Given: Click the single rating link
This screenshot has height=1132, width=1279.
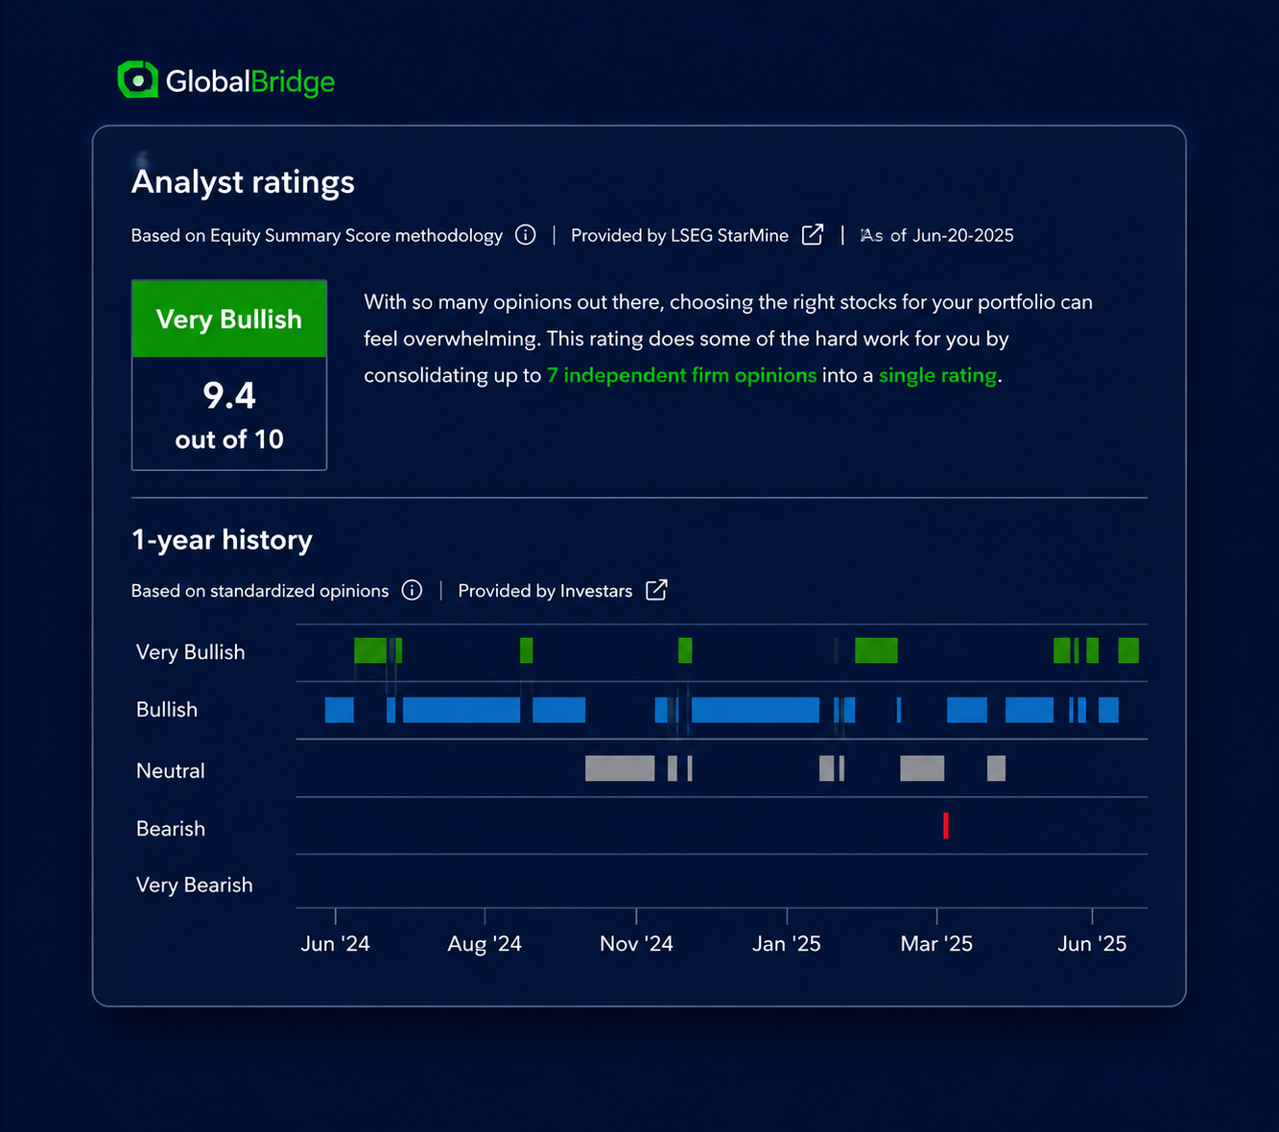Looking at the screenshot, I should (937, 375).
